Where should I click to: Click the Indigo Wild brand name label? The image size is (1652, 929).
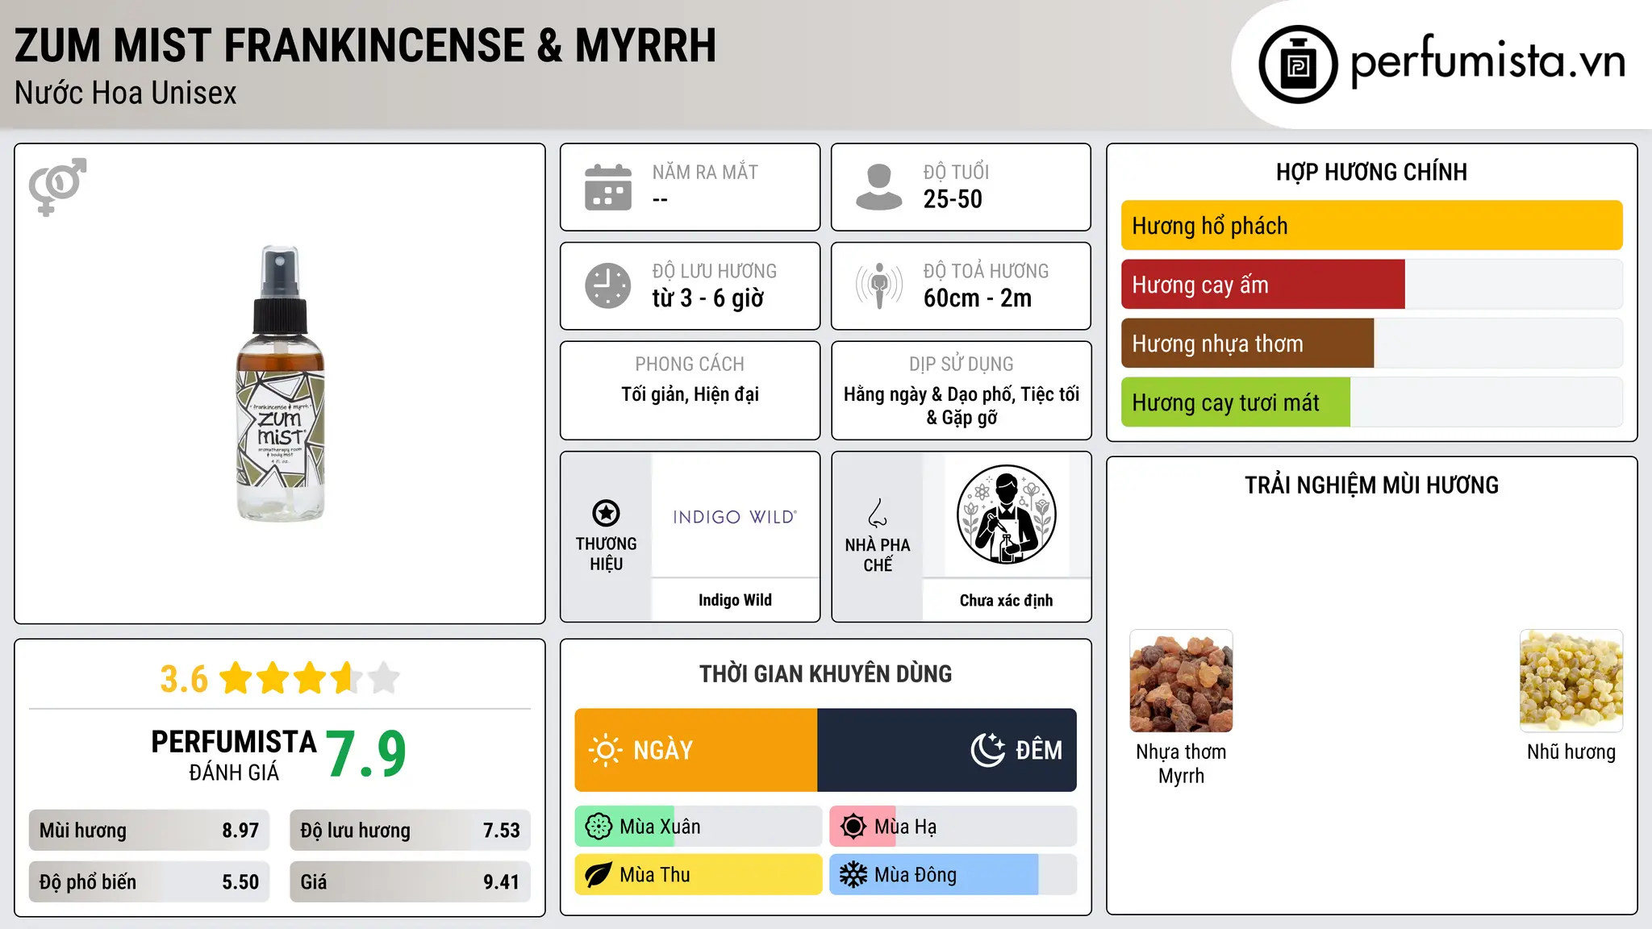(735, 600)
